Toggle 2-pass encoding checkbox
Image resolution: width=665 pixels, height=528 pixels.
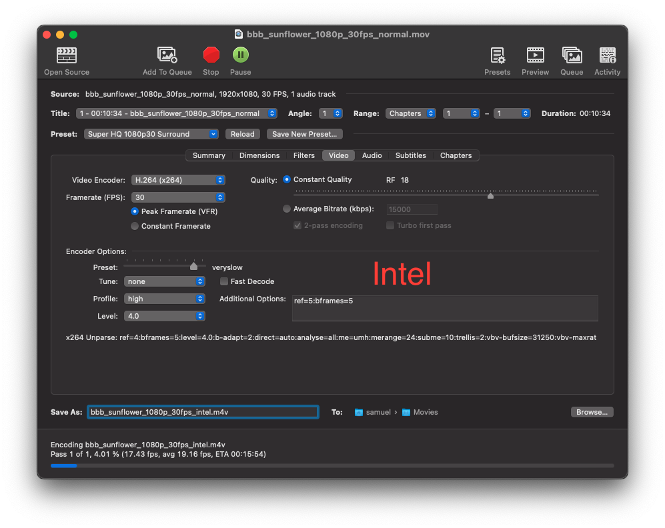(297, 225)
